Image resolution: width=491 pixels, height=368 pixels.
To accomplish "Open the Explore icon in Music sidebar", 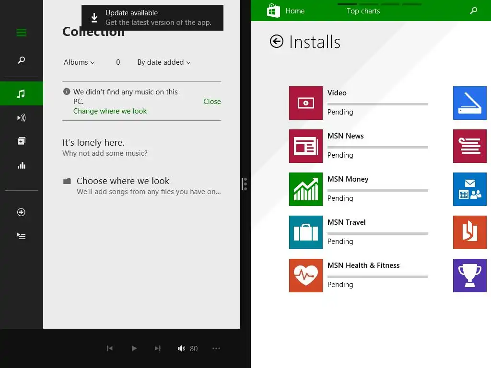I will tap(21, 141).
